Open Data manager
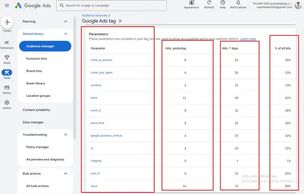This screenshot has height=194, width=304. (x=33, y=122)
